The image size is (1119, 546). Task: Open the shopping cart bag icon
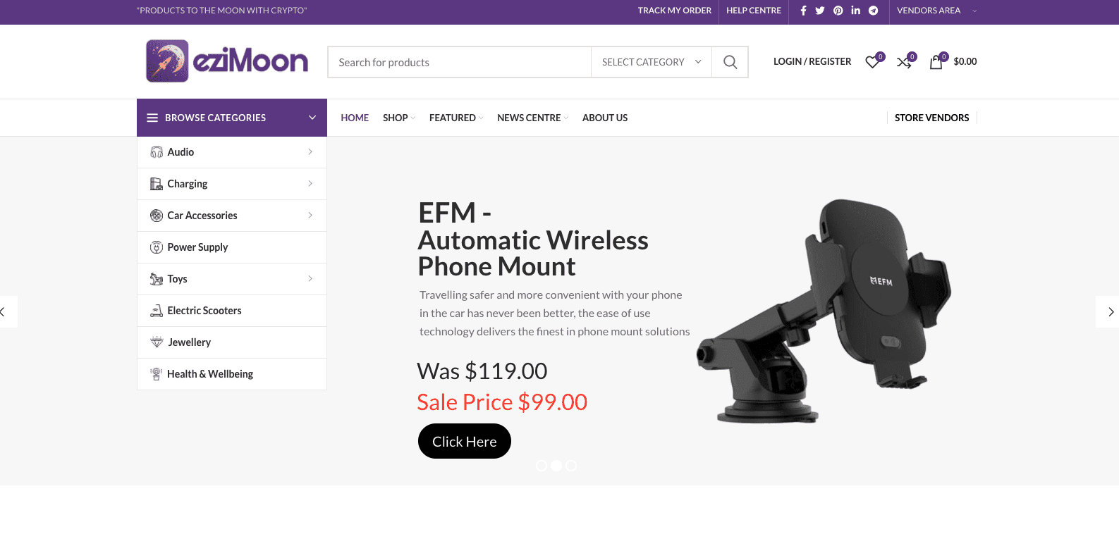coord(936,62)
